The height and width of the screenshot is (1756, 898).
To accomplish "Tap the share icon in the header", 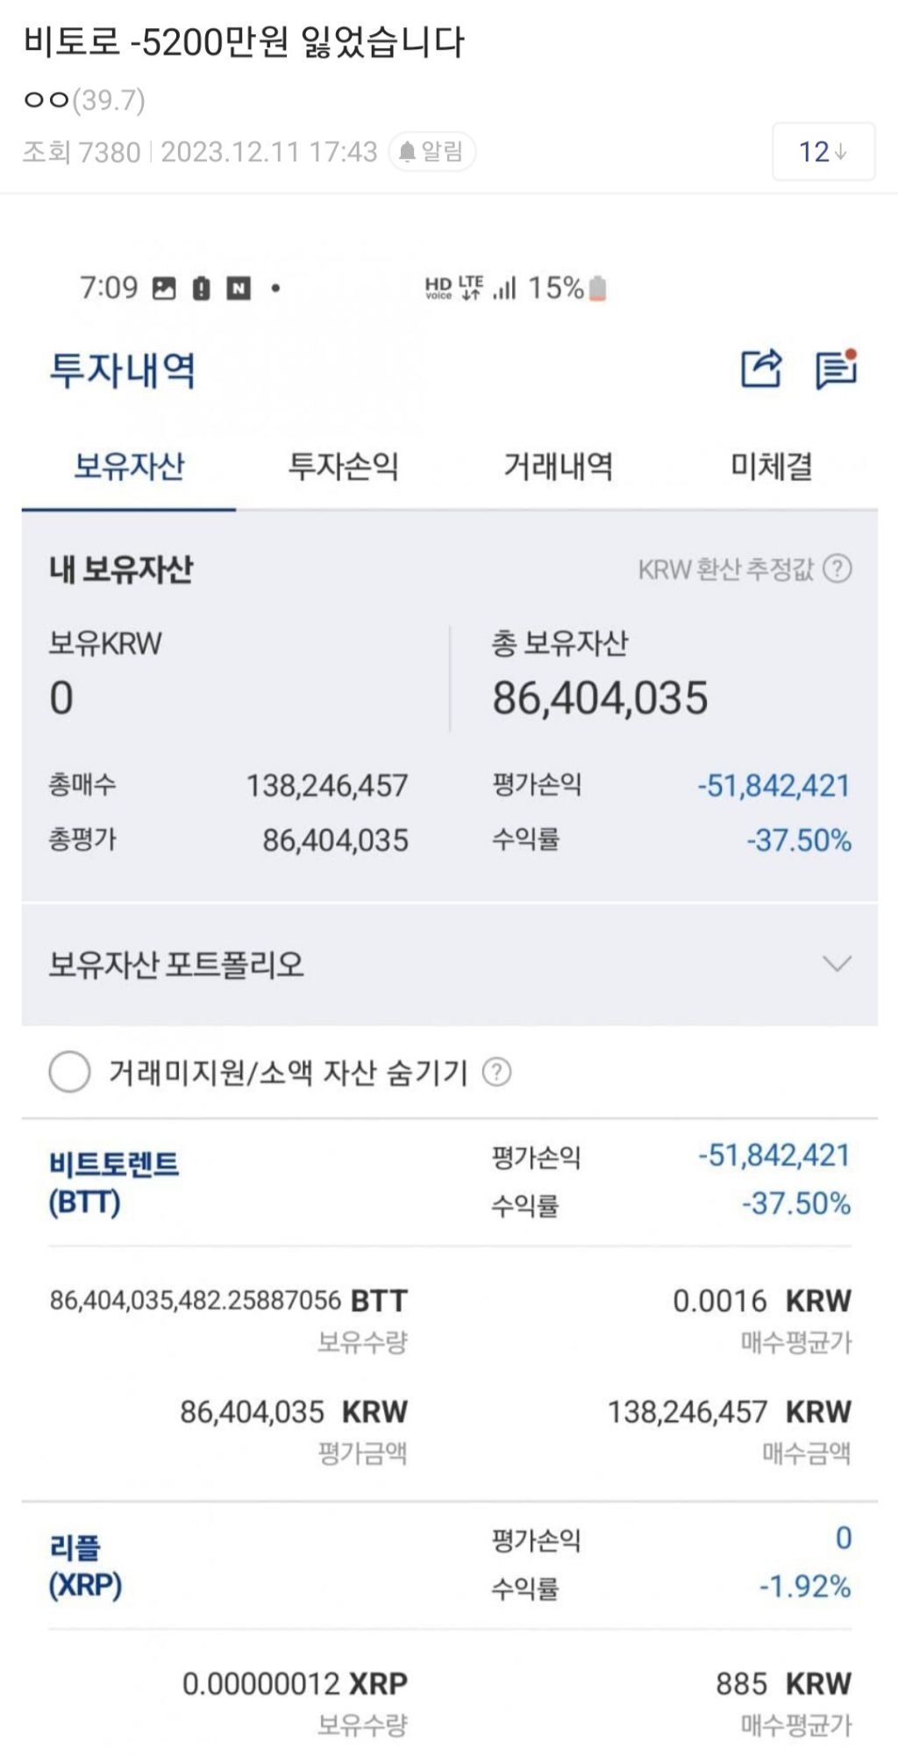I will [x=760, y=368].
